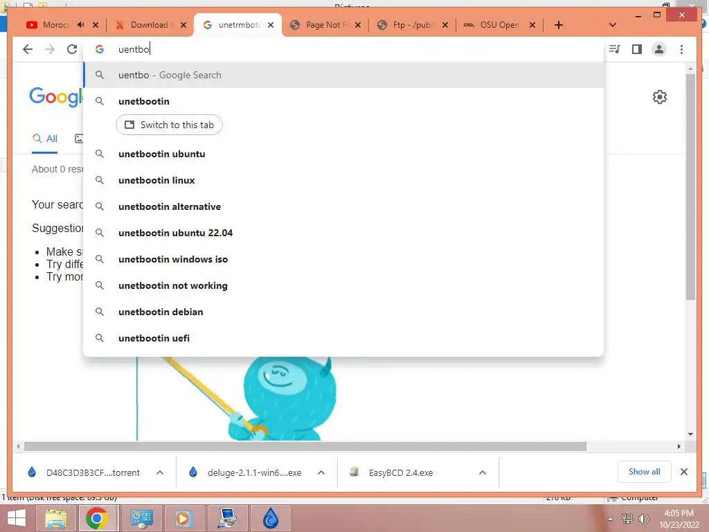Close the Ftp - /pub tab
The image size is (709, 532).
click(x=445, y=25)
